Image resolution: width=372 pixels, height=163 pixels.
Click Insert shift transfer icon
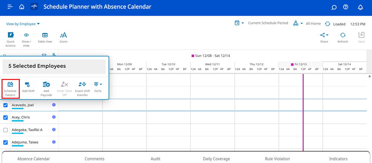click(82, 85)
